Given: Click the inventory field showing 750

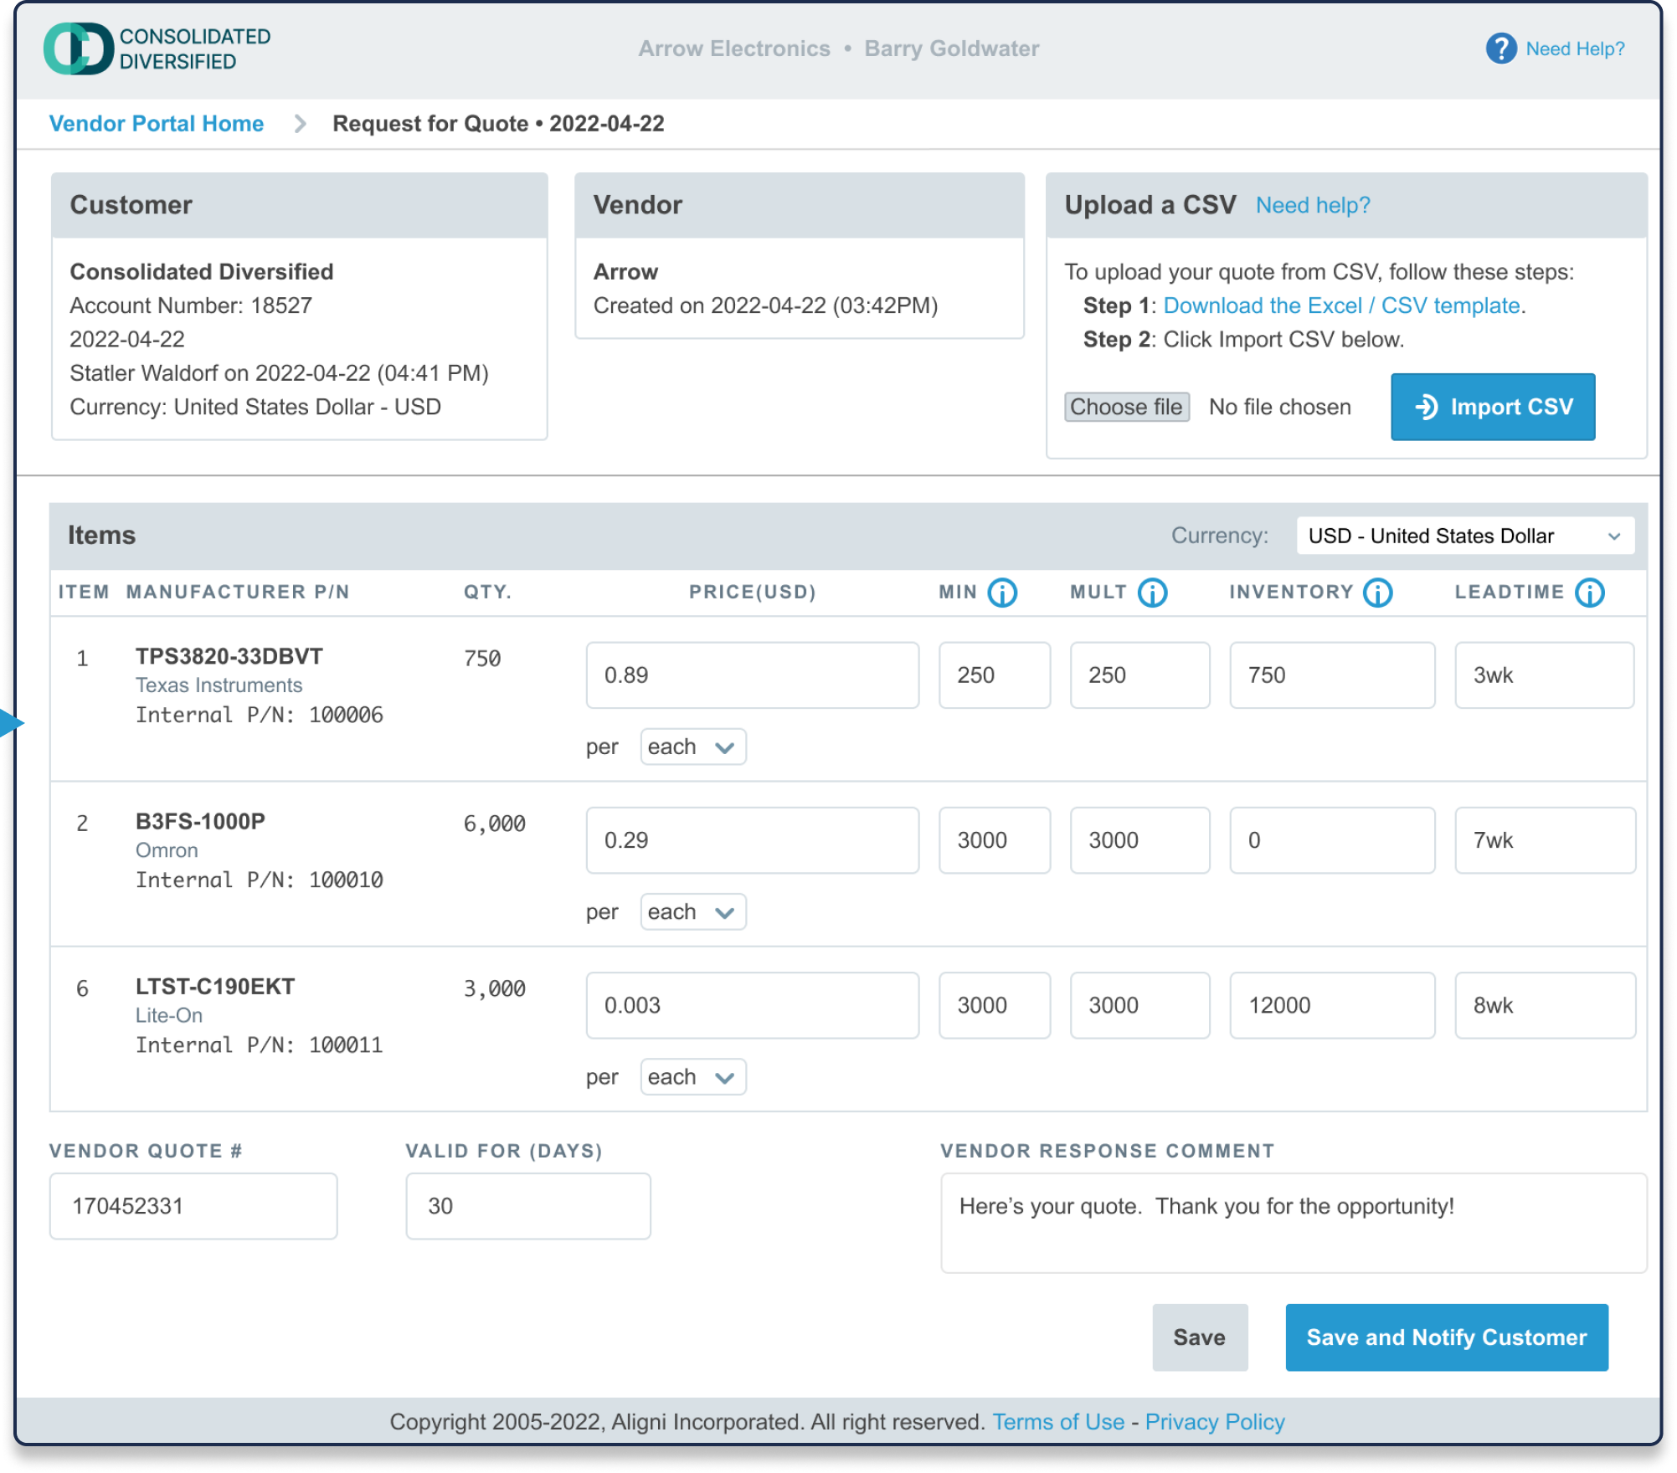Looking at the screenshot, I should click(x=1331, y=675).
